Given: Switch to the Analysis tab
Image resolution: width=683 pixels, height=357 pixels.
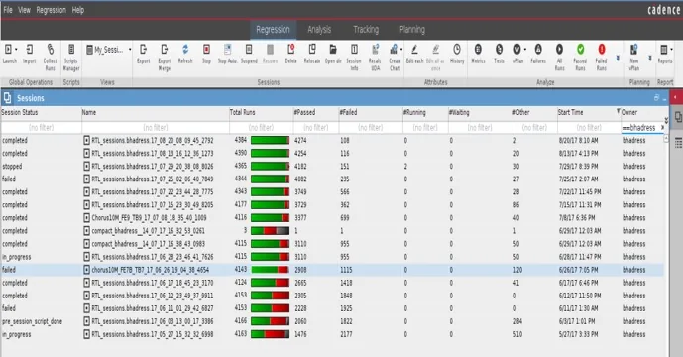Looking at the screenshot, I should pos(319,30).
